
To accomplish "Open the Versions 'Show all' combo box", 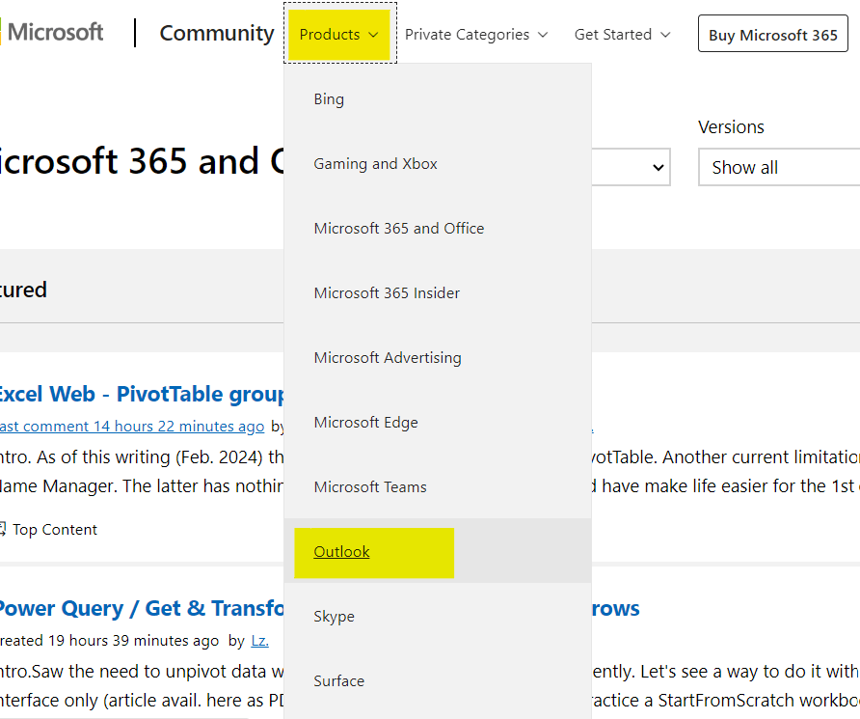I will point(777,167).
